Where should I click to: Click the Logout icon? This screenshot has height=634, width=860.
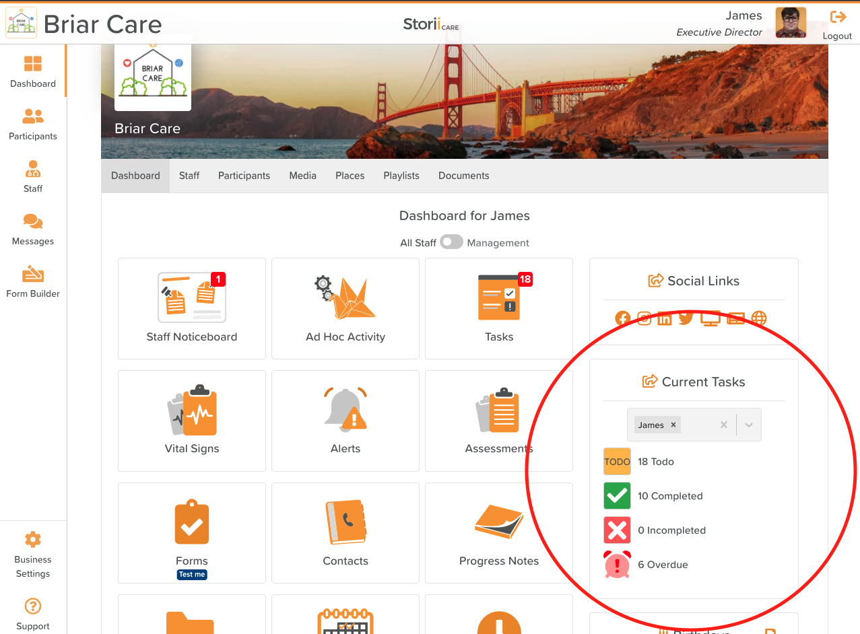click(838, 17)
